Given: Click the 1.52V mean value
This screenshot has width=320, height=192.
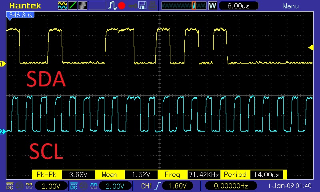Looking at the screenshot, I should tap(141, 175).
